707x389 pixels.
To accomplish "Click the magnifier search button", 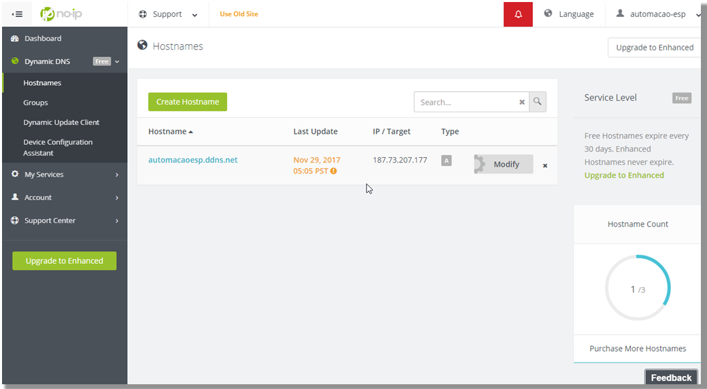I will coord(538,102).
